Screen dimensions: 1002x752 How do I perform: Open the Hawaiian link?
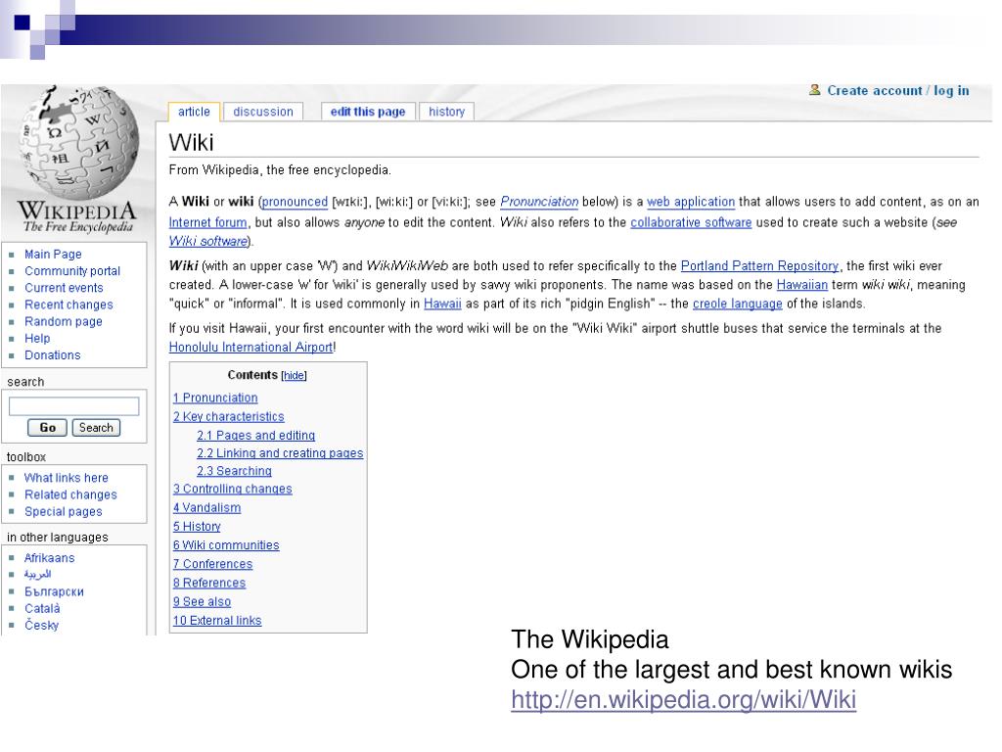(802, 285)
